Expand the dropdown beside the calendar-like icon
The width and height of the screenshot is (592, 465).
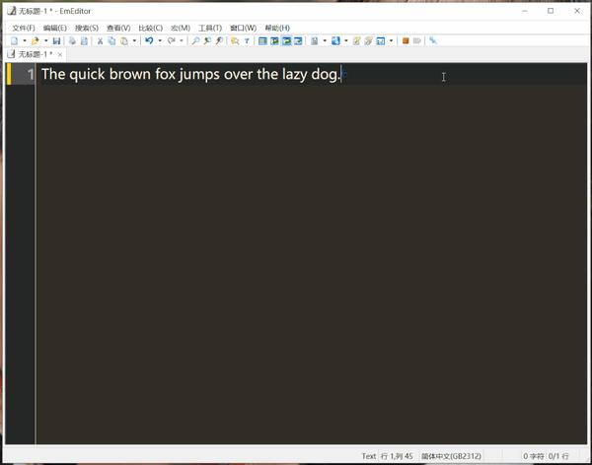pos(391,40)
